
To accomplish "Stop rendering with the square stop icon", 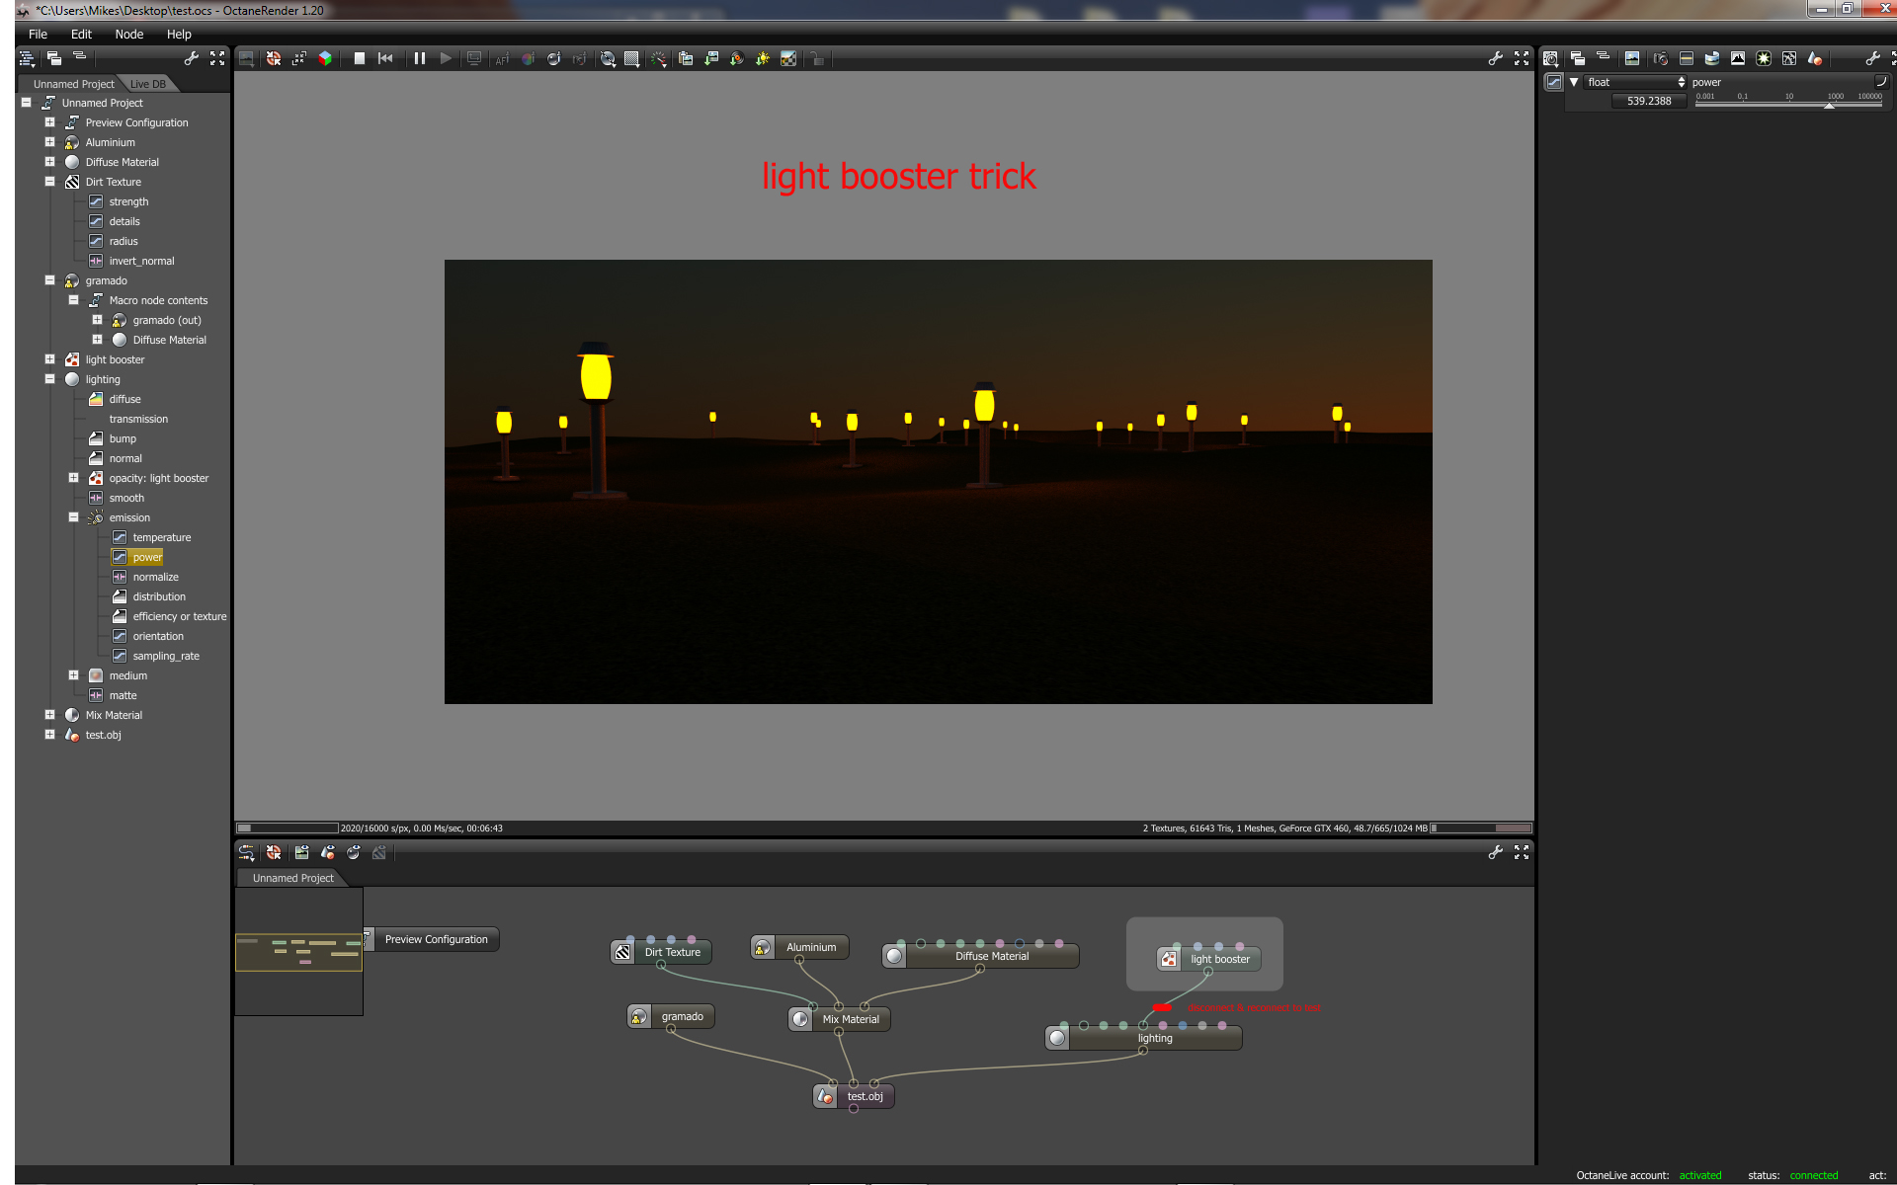I will pos(360,58).
